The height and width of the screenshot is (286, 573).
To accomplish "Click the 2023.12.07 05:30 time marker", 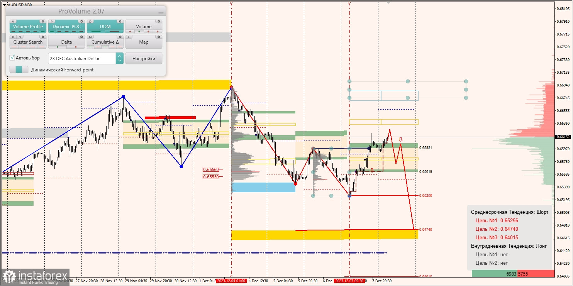I will 349,281.
